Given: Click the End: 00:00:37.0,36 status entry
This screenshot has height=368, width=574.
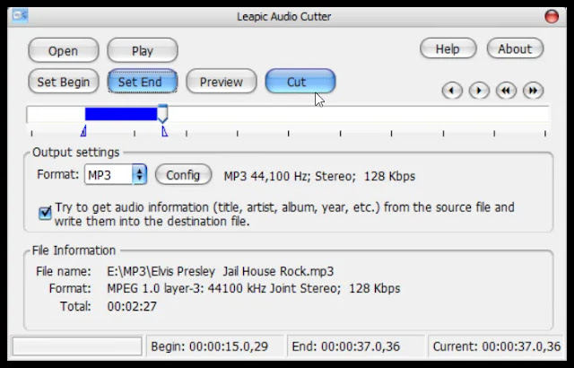Looking at the screenshot, I should click(x=355, y=346).
